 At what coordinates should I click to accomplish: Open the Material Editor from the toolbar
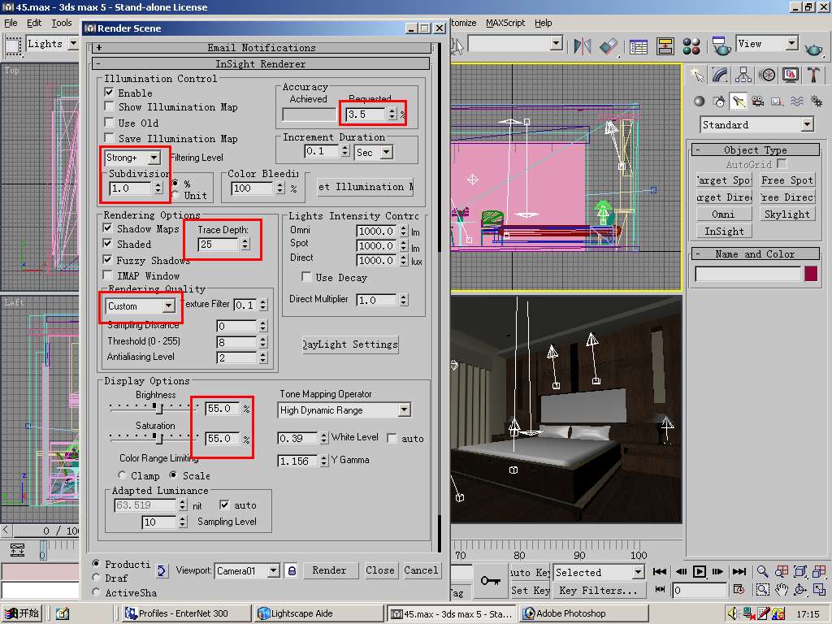pos(691,45)
